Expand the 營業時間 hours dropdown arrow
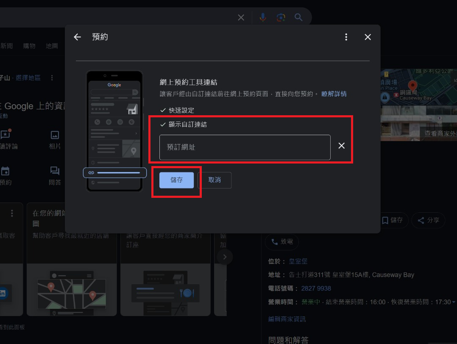This screenshot has width=457, height=344. click(x=454, y=302)
